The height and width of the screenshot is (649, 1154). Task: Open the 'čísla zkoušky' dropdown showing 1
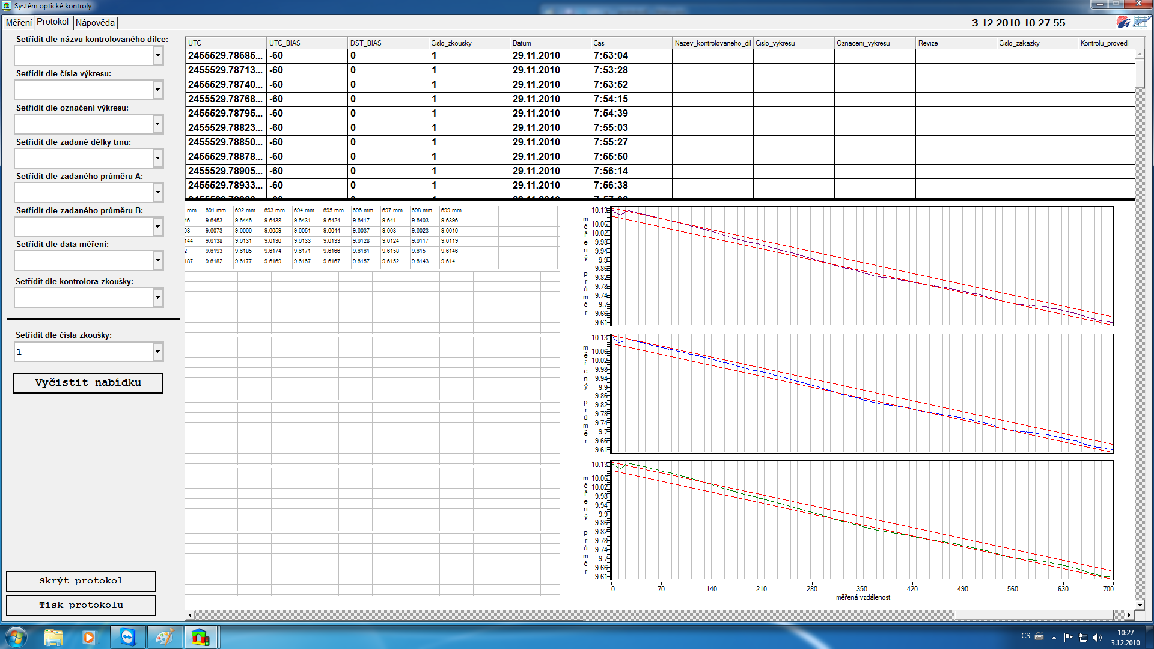pos(157,352)
